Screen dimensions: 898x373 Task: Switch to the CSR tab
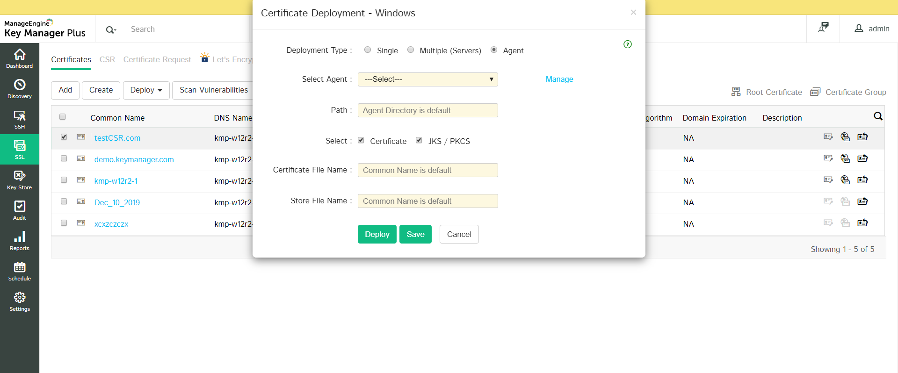(107, 60)
